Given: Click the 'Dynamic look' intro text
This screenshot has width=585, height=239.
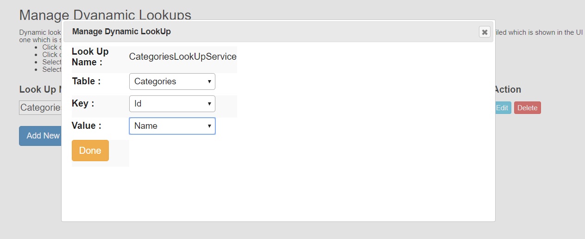Looking at the screenshot, I should tap(40, 32).
